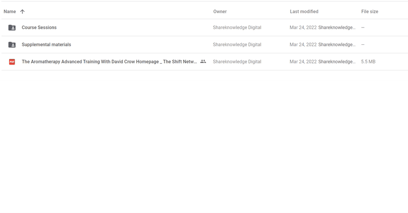Image resolution: width=408 pixels, height=213 pixels.
Task: Open the Course Sessions folder name
Action: pyautogui.click(x=39, y=28)
